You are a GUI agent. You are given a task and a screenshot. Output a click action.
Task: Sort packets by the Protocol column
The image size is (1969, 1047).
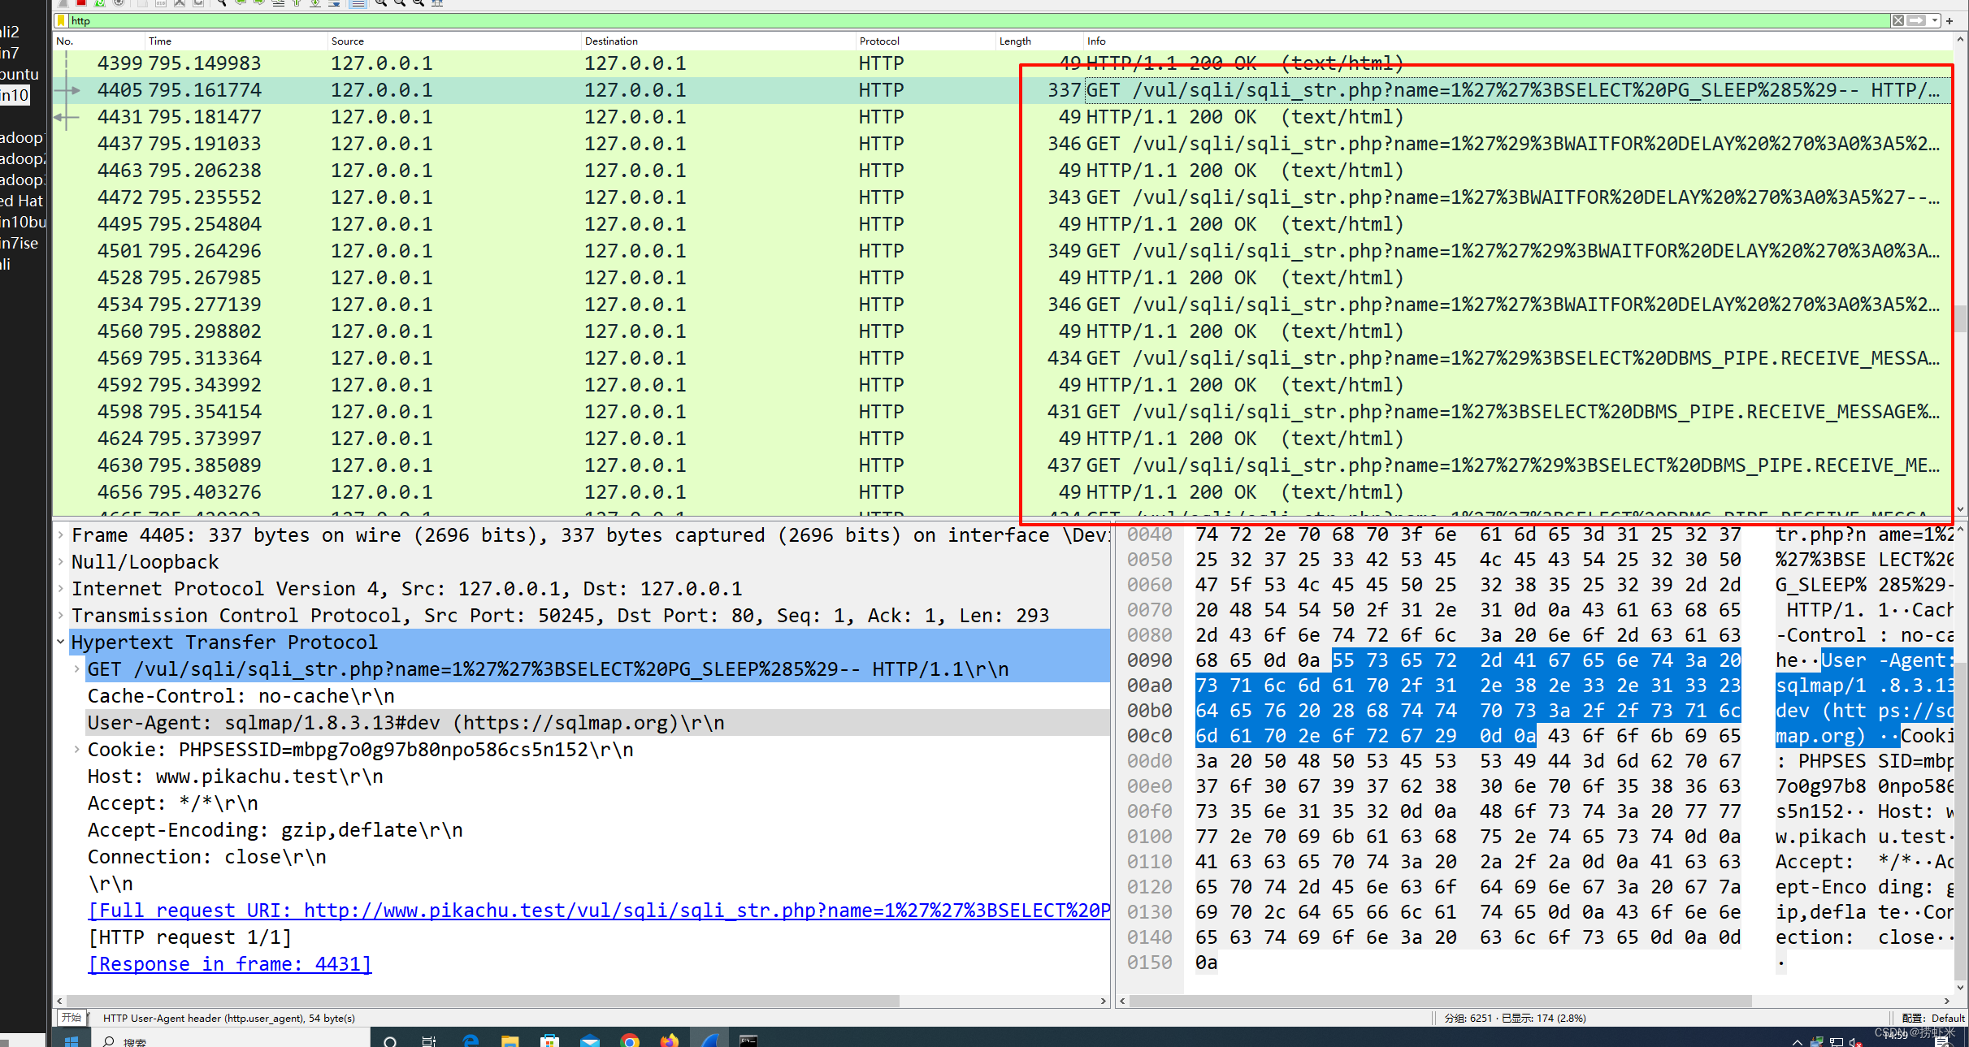point(926,41)
